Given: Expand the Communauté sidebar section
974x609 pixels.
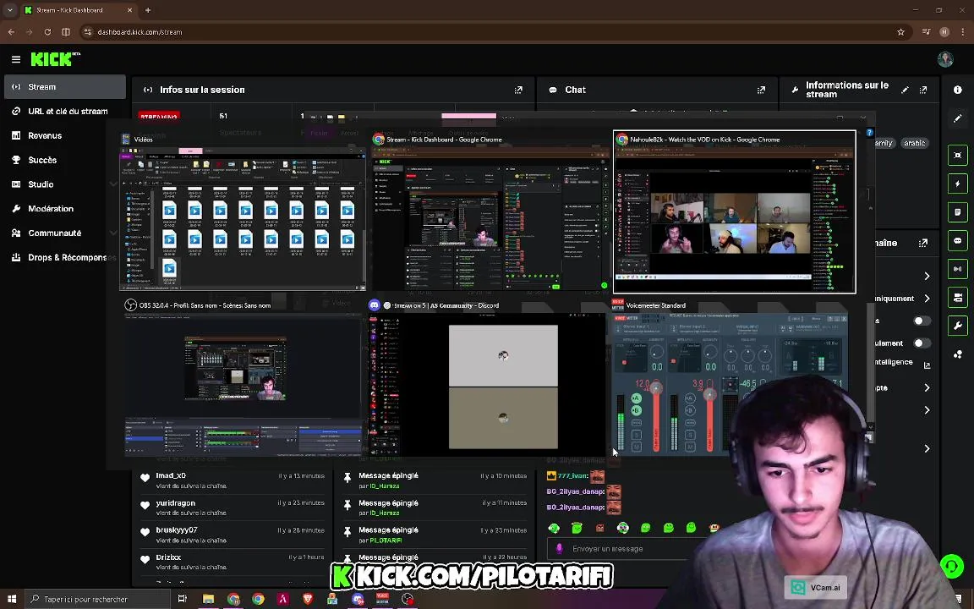Looking at the screenshot, I should (113, 233).
